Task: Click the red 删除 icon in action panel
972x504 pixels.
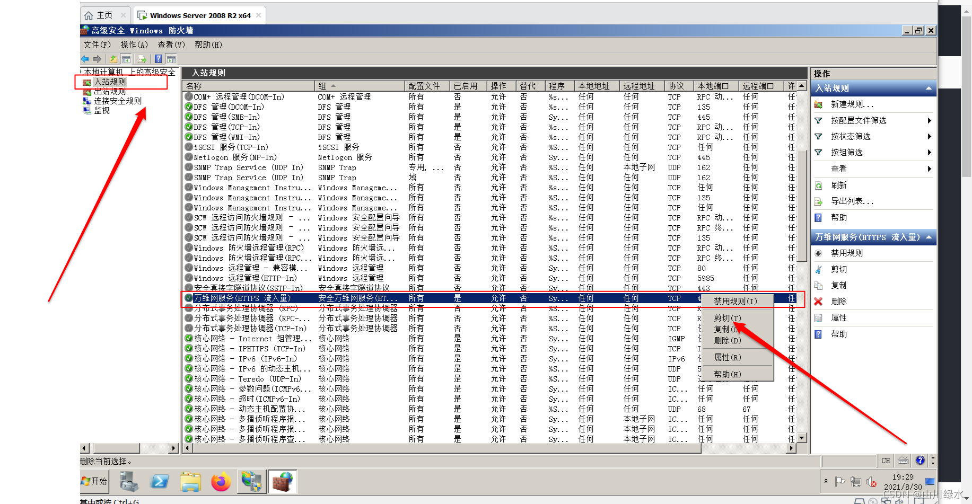Action: click(818, 302)
